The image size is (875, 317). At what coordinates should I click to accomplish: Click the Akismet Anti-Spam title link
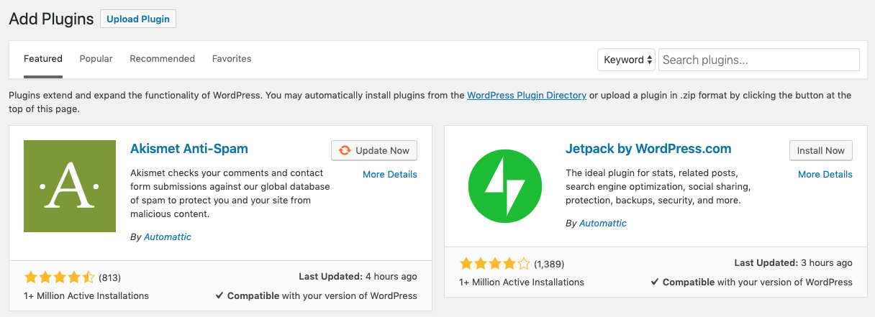click(x=189, y=149)
